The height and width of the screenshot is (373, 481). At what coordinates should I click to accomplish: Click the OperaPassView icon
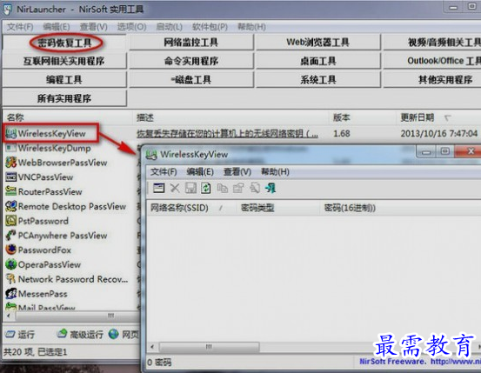pyautogui.click(x=10, y=264)
